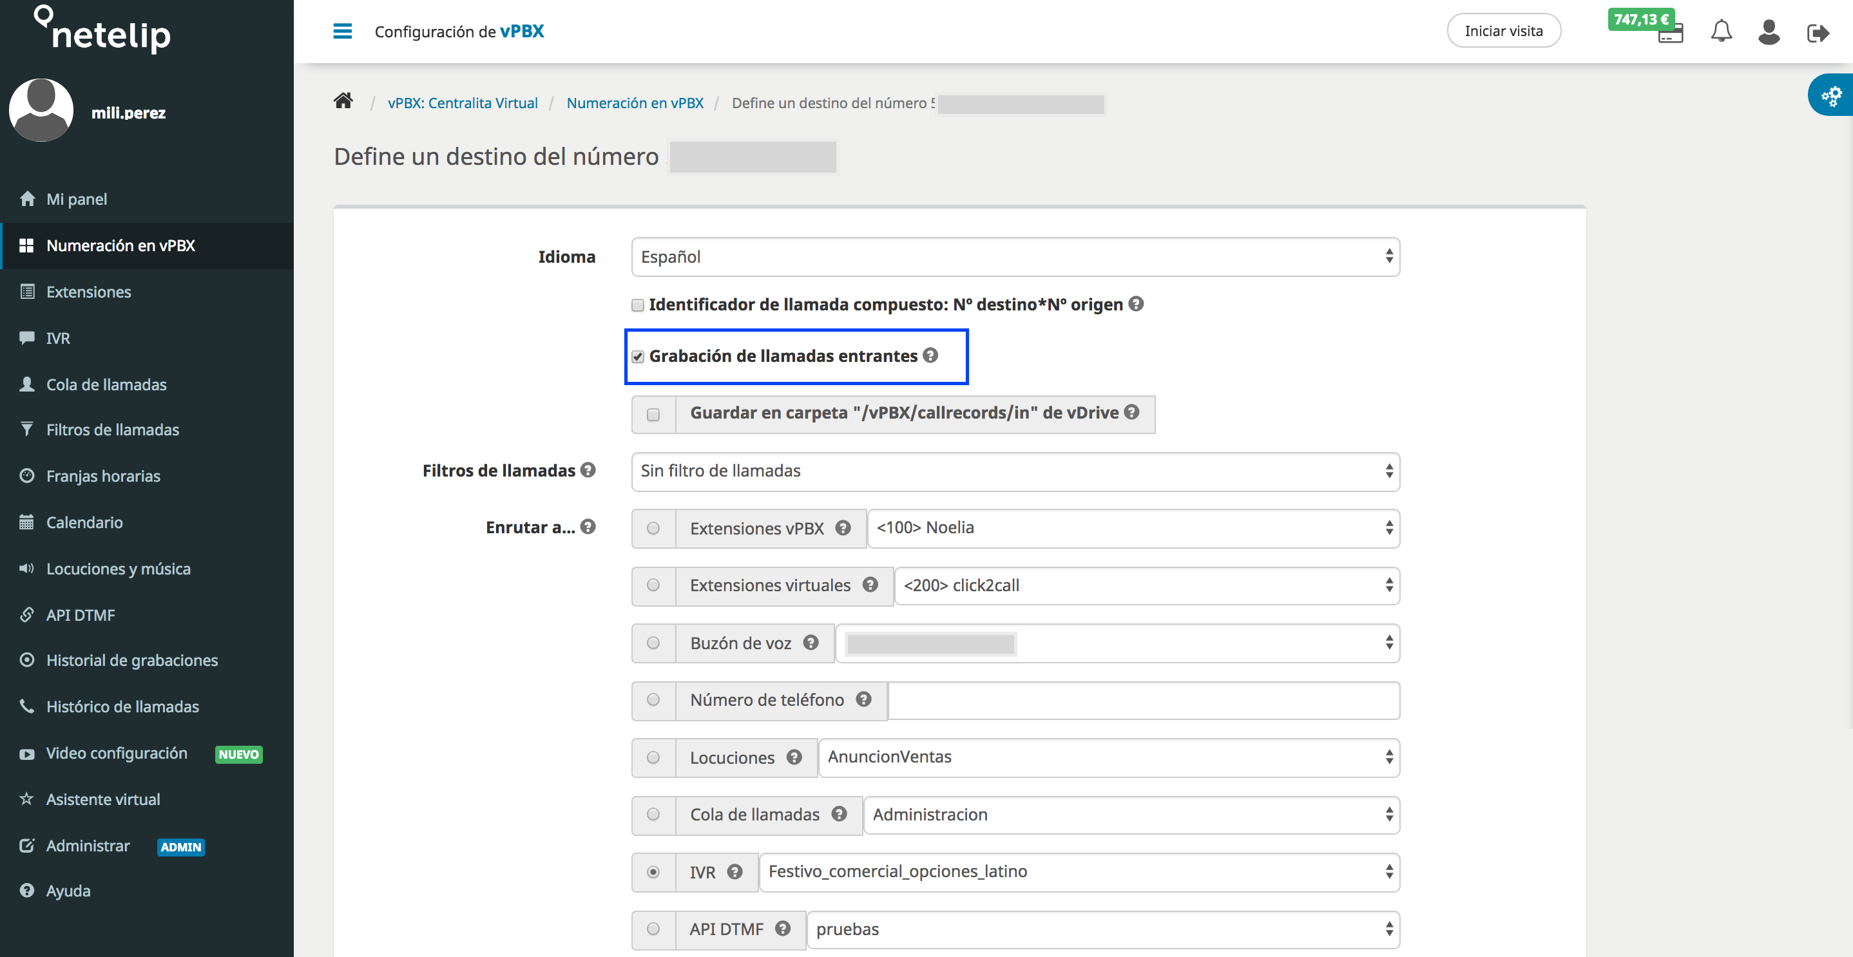Viewport: 1853px width, 957px height.
Task: Select Extensiones virtuales radio button
Action: click(x=653, y=585)
